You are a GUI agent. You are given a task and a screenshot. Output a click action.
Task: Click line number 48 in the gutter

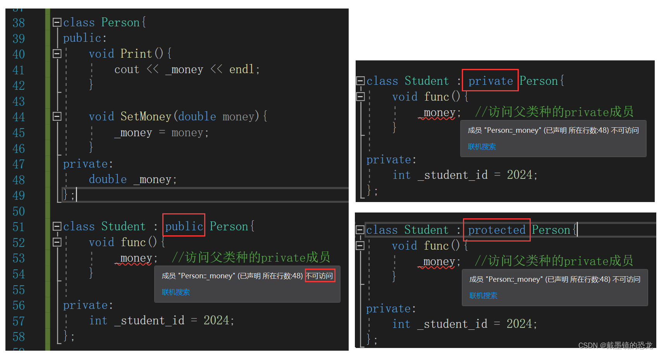coord(19,180)
